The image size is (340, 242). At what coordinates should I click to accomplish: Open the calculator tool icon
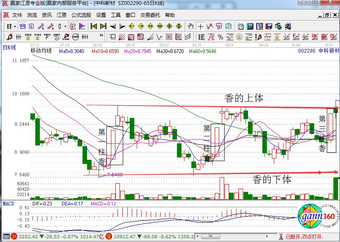click(x=249, y=26)
